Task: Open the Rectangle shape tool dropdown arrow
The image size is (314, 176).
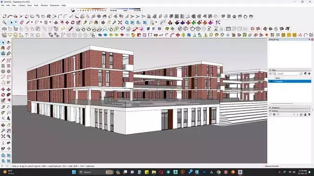Action: pos(50,22)
